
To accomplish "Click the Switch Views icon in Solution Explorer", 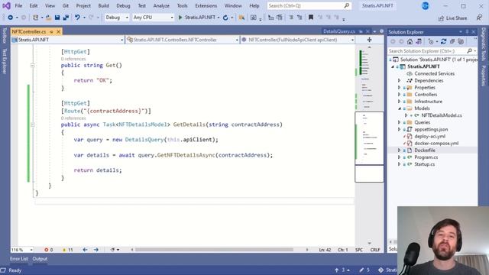I will (x=419, y=41).
